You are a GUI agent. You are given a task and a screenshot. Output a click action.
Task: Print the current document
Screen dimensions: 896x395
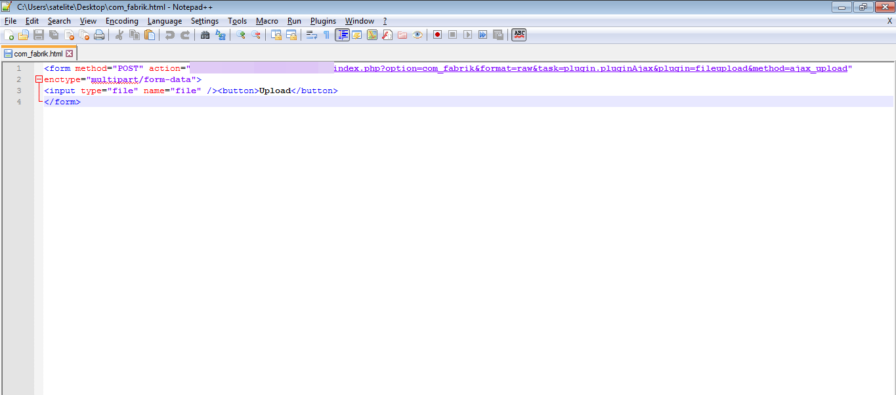tap(99, 34)
